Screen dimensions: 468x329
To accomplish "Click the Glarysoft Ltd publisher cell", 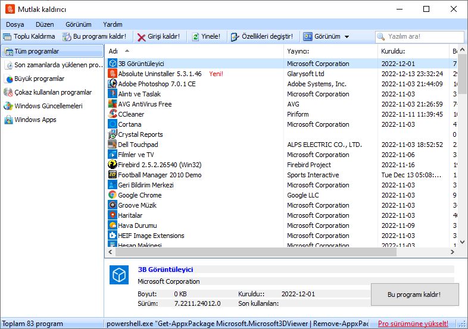I will (x=305, y=74).
